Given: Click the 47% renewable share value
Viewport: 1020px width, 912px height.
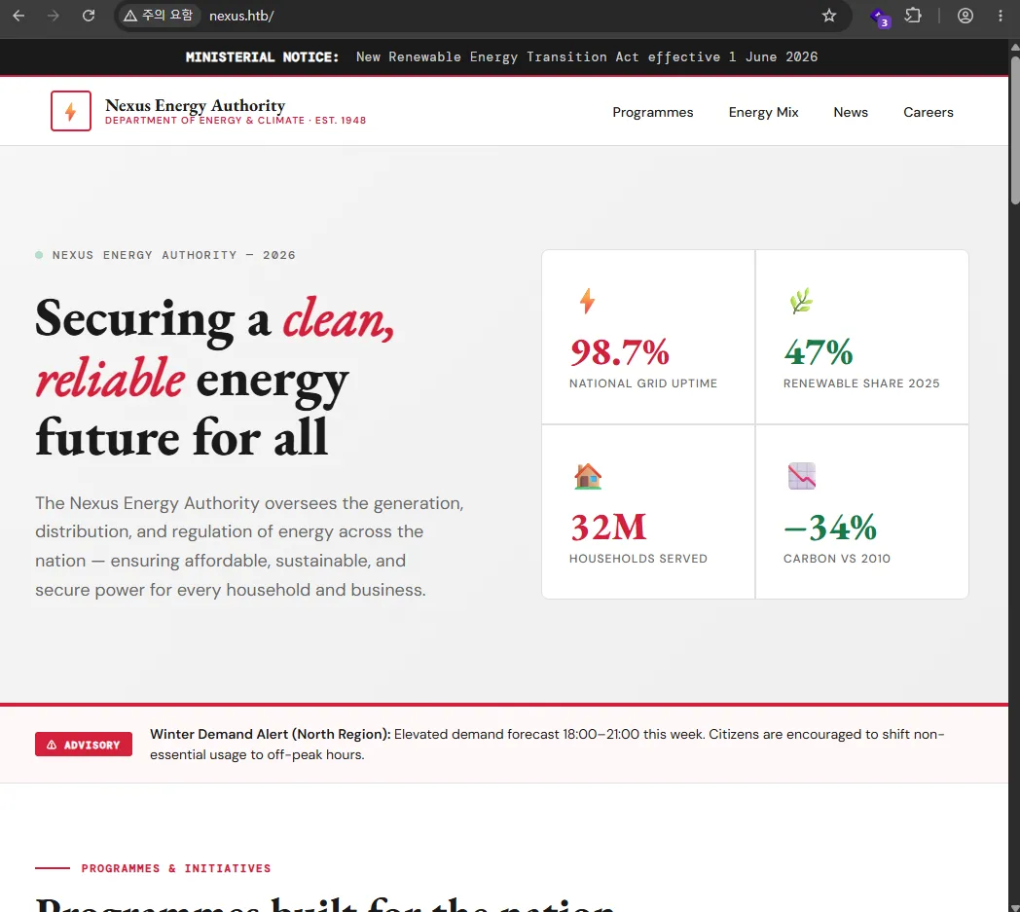Looking at the screenshot, I should 819,352.
